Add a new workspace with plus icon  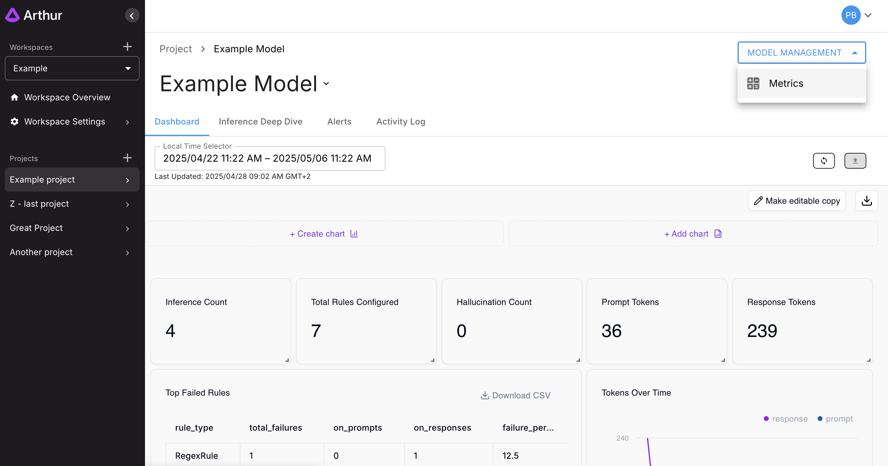tap(127, 47)
